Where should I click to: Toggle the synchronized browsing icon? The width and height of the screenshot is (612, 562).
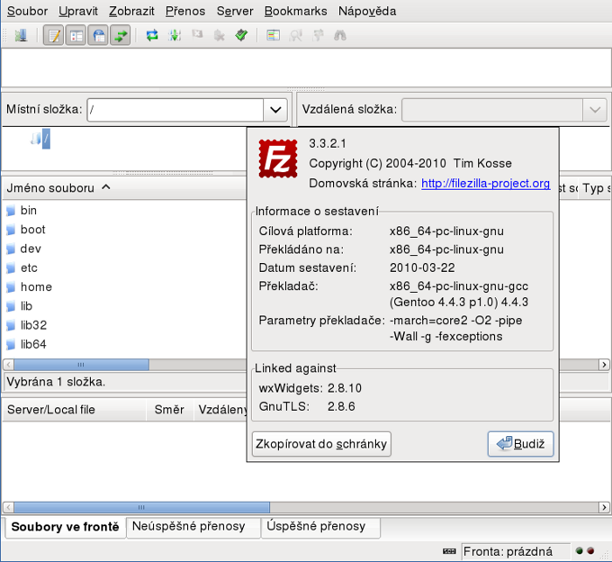[x=317, y=36]
